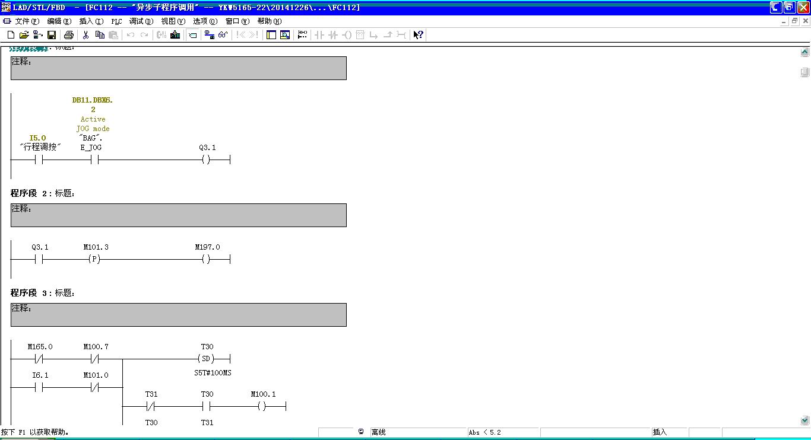This screenshot has width=811, height=440.
Task: Click the network 1 comment box
Action: (x=178, y=68)
